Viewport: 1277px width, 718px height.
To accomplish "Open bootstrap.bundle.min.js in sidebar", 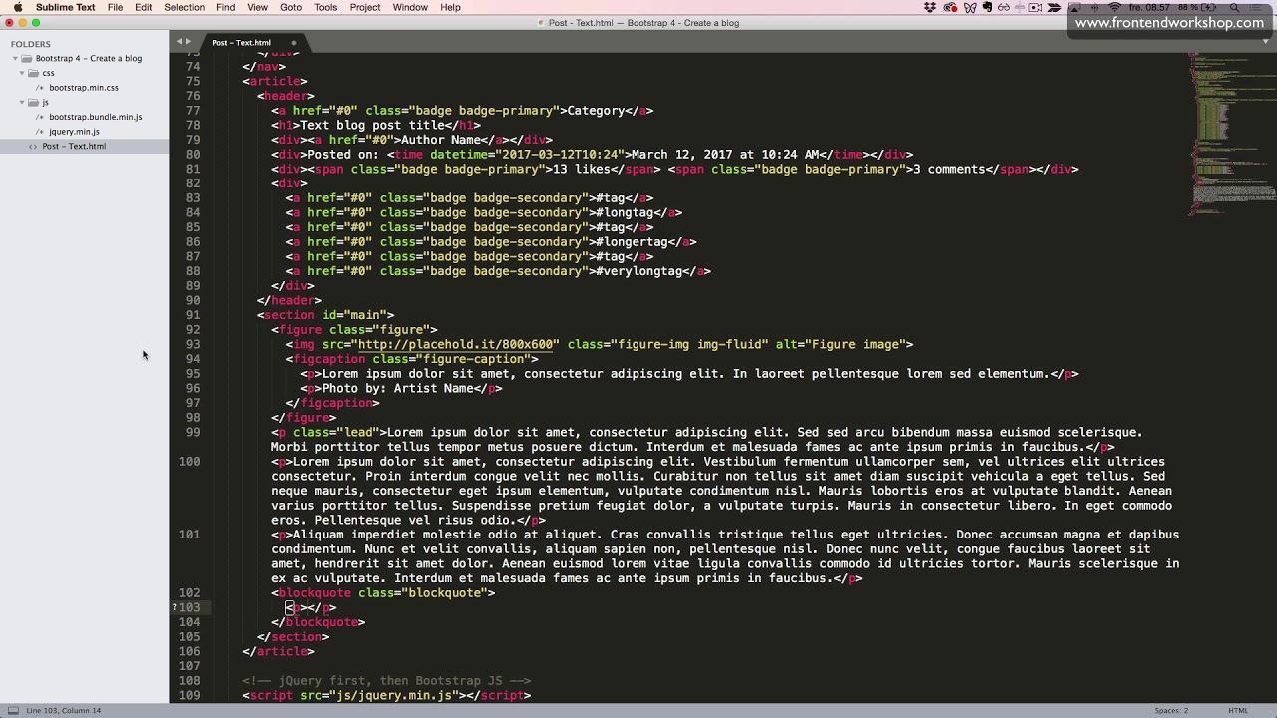I will click(x=96, y=117).
